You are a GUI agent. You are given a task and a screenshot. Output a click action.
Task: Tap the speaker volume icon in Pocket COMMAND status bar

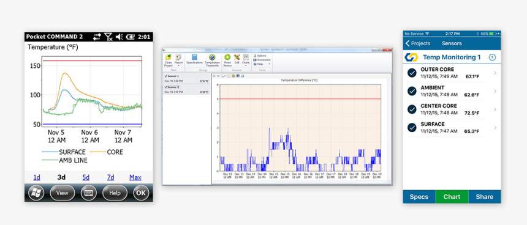tap(119, 37)
